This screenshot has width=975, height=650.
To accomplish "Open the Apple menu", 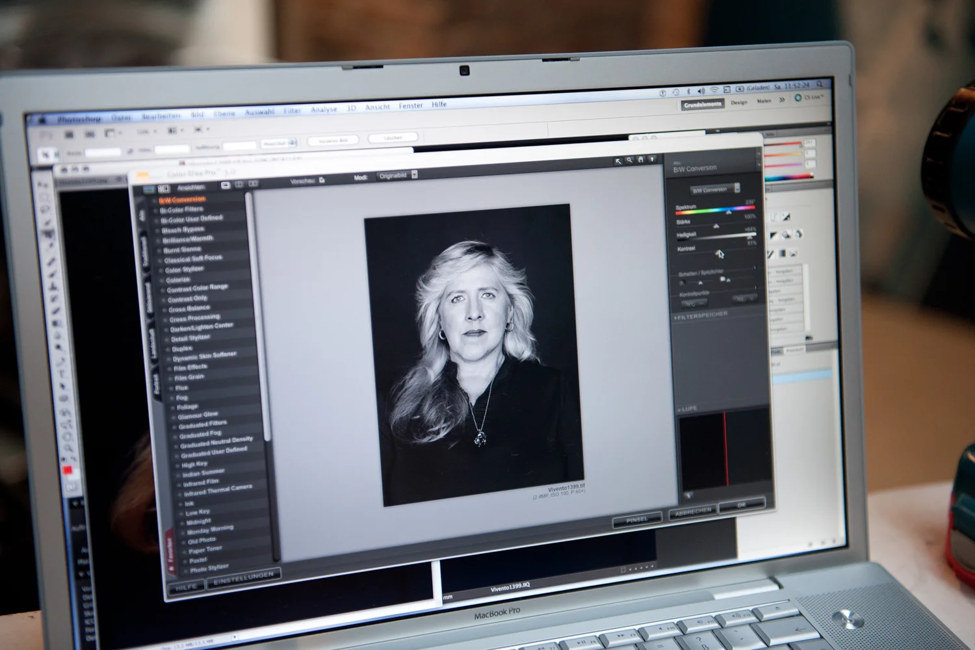I will click(42, 120).
